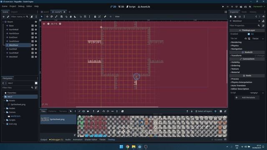Open the View menu in viewport toolbar
267x150 pixels.
(117, 17)
